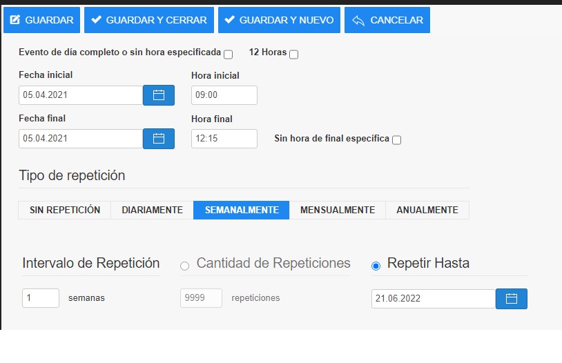The width and height of the screenshot is (562, 363).
Task: Click the Tipo de repetición heading
Action: click(x=72, y=175)
